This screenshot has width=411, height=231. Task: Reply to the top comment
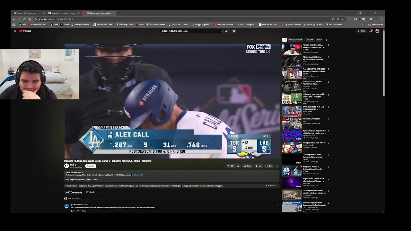point(84,211)
